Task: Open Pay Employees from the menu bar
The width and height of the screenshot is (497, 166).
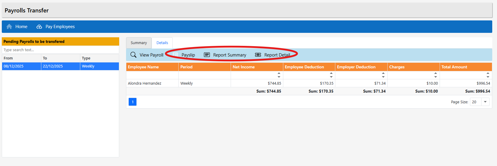Action: (56, 27)
